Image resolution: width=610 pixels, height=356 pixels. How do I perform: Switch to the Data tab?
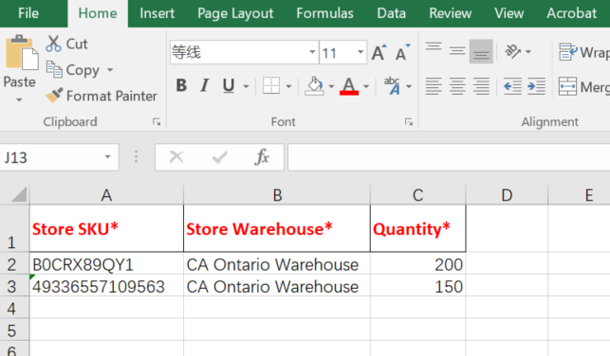[x=392, y=13]
